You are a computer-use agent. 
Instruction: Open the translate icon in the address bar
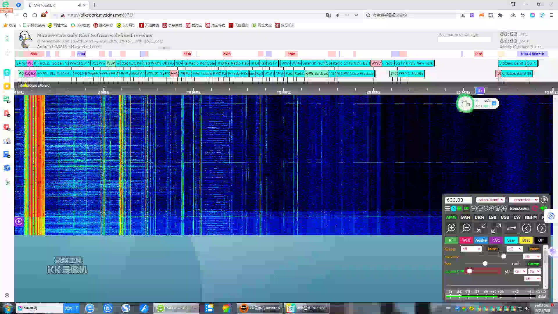(328, 15)
